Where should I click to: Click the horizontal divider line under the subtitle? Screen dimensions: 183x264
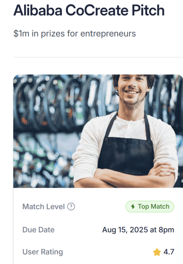click(98, 57)
